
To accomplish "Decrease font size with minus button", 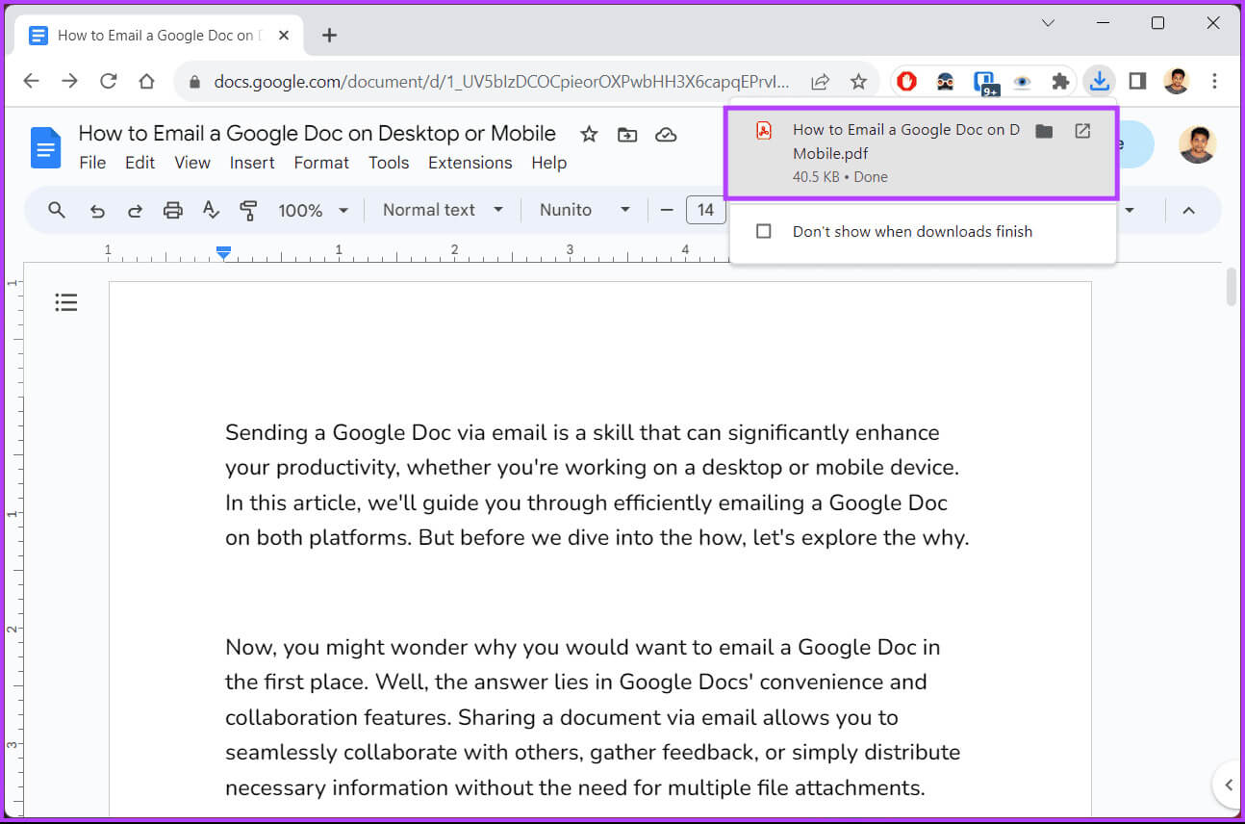I will tap(667, 210).
